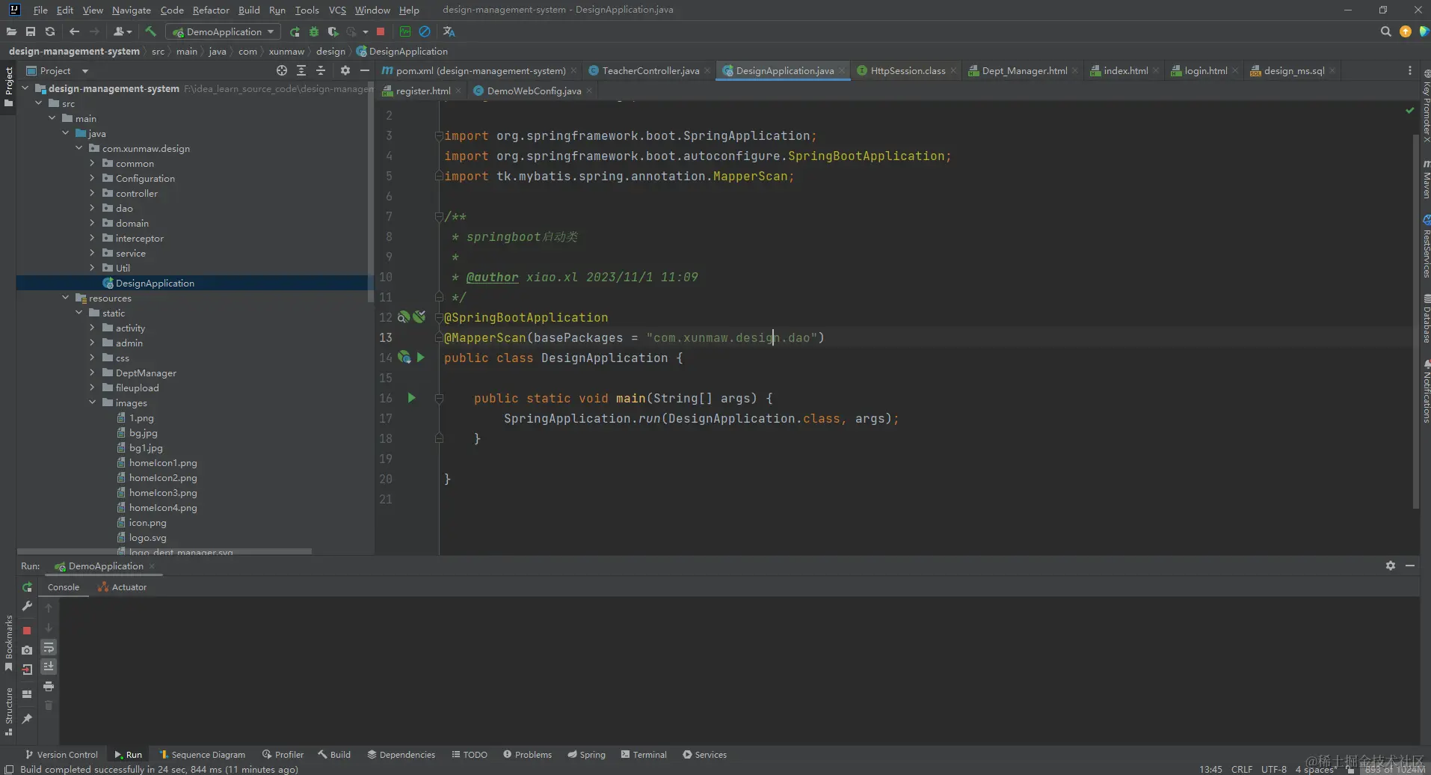This screenshot has width=1431, height=775.
Task: Toggle the Project tool window stripe button
Action: 8,87
